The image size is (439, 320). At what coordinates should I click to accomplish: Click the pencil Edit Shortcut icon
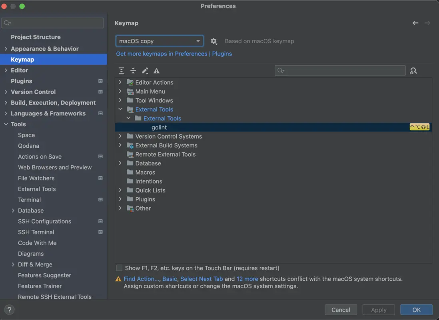(145, 71)
